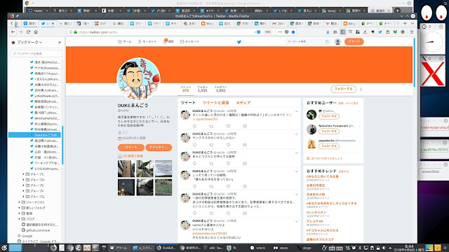Open Twitter ホーム nav item
Viewport: 449px width, 252px height.
[x=125, y=42]
